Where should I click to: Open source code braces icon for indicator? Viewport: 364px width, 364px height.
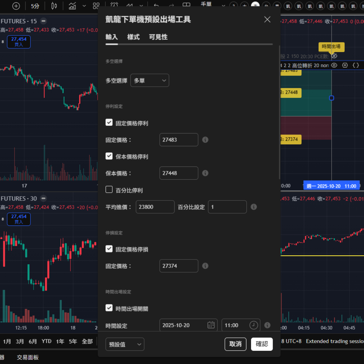tap(356, 65)
